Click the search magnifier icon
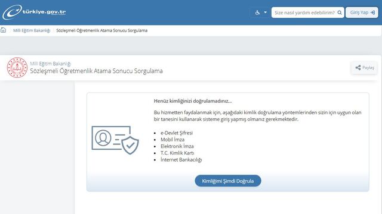 click(x=340, y=12)
